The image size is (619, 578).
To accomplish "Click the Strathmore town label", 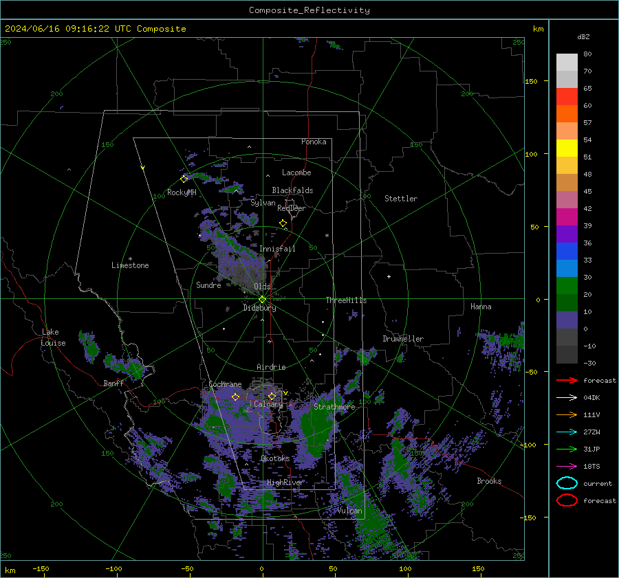I will coord(334,407).
